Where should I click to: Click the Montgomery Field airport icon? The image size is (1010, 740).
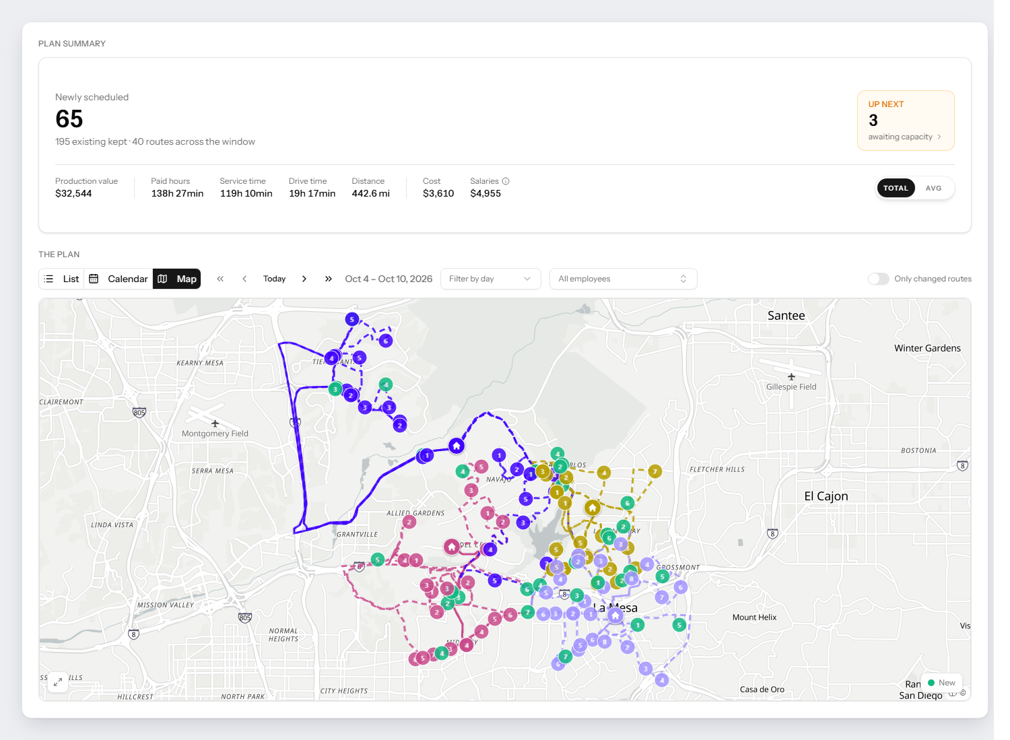(x=215, y=424)
